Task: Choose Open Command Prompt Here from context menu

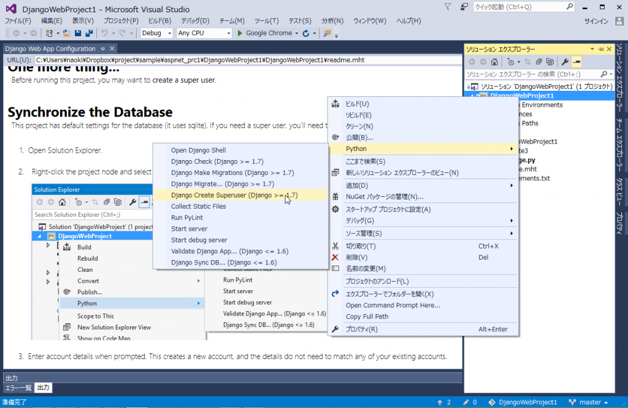Action: [x=392, y=305]
